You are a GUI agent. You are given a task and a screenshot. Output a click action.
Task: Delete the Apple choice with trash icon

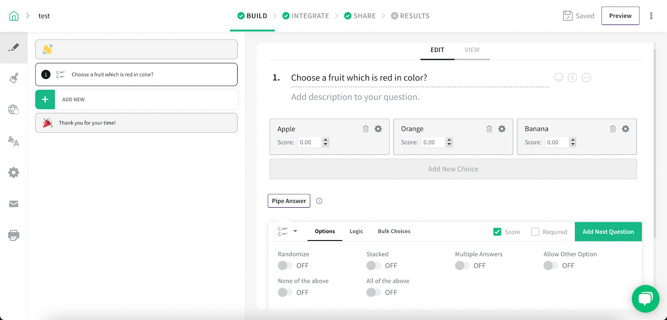(x=366, y=129)
